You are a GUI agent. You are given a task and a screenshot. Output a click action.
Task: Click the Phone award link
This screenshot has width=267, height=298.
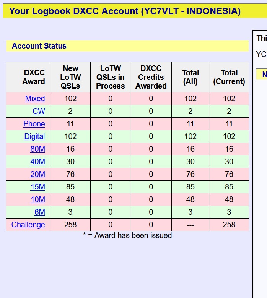click(x=34, y=124)
